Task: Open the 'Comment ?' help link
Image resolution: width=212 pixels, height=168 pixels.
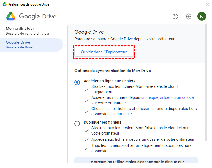Action: (122, 114)
